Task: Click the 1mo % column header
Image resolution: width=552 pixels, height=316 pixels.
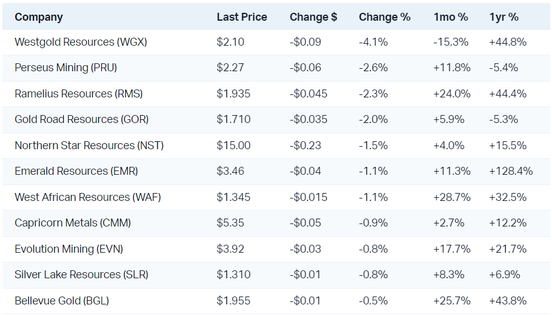Action: [x=451, y=17]
